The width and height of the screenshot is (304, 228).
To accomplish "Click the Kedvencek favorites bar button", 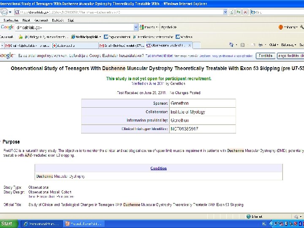I will click(7, 37).
